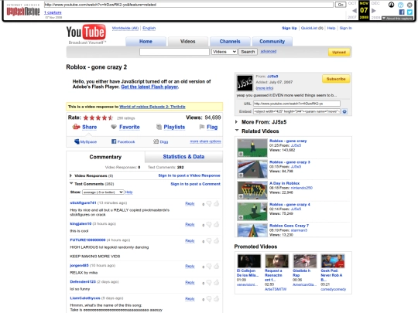Click thumbs up on stickfigure741 comment
The height and width of the screenshot is (313, 418).
click(x=217, y=203)
